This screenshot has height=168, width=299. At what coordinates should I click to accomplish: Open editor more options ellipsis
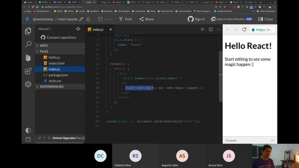click(x=219, y=29)
